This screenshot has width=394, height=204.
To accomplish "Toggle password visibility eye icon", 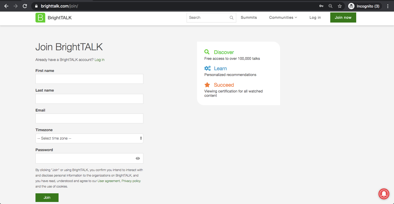I will coord(138,158).
